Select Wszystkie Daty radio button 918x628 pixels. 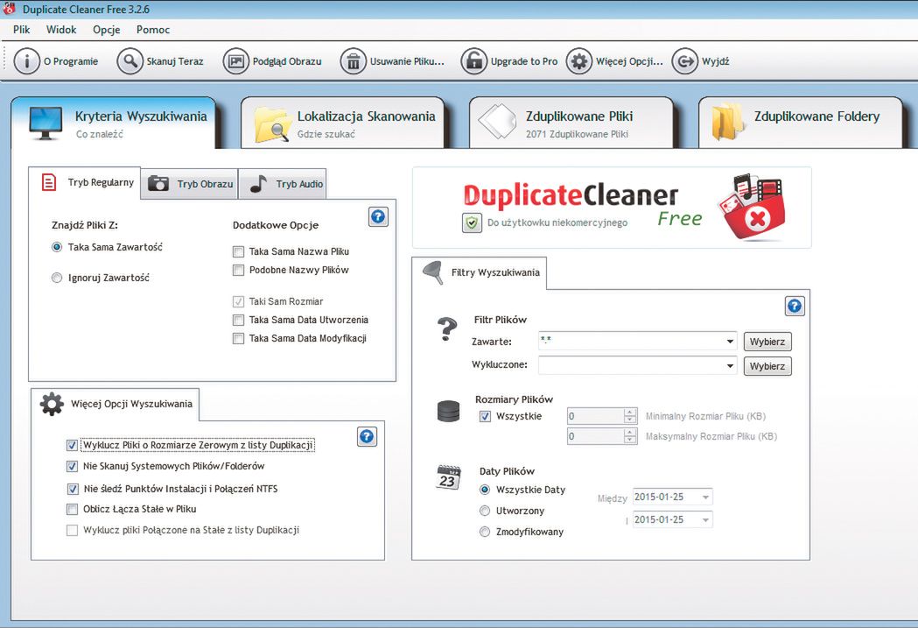tap(485, 490)
